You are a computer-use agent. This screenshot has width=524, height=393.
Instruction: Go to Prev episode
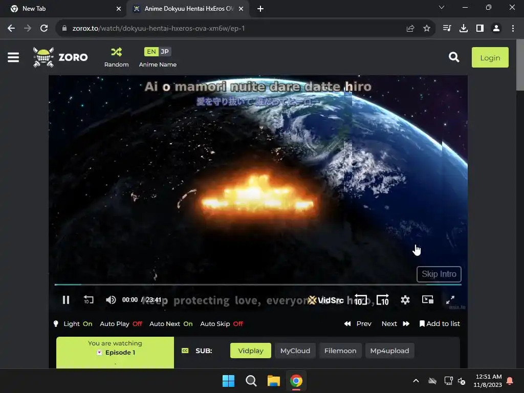358,324
